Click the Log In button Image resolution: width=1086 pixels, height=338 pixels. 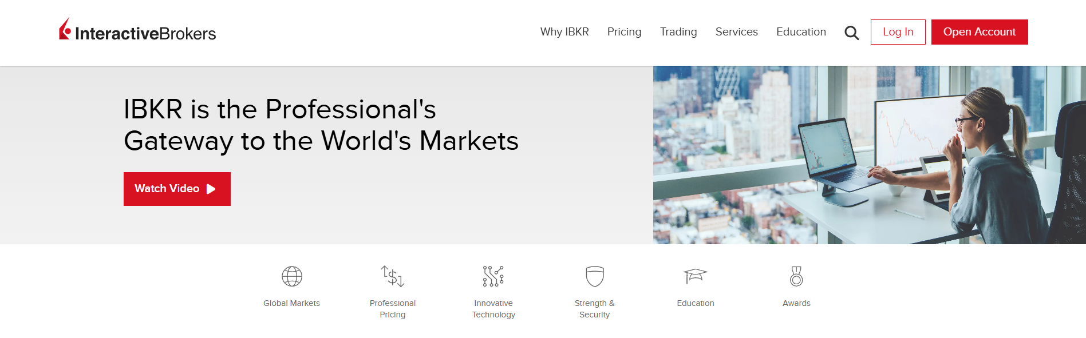click(898, 32)
